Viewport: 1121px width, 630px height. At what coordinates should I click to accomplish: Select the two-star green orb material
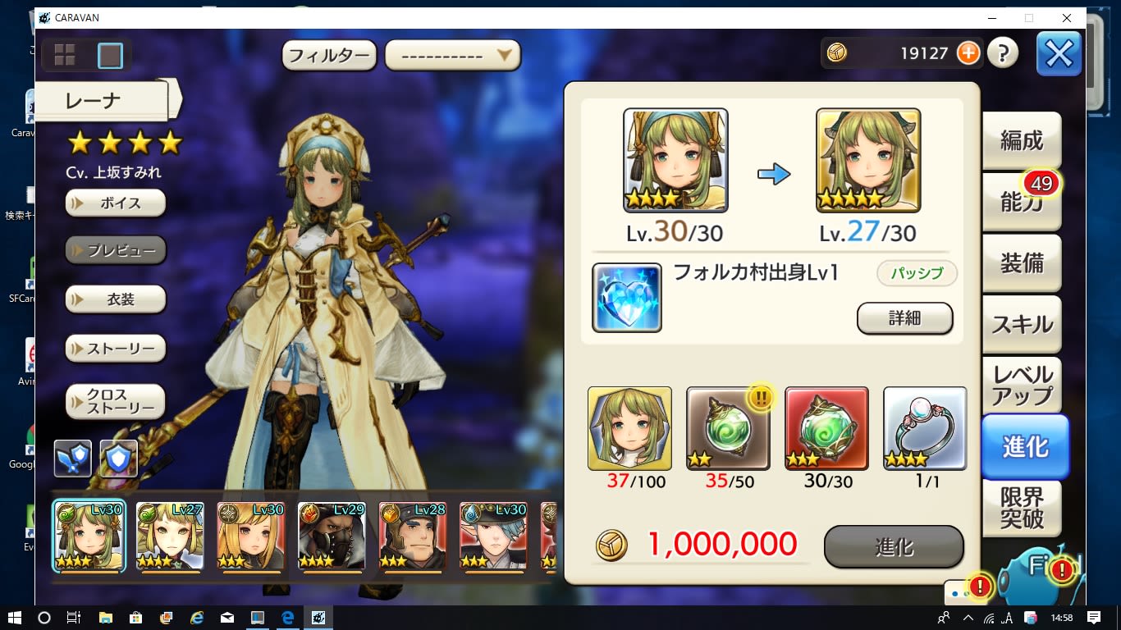[728, 428]
